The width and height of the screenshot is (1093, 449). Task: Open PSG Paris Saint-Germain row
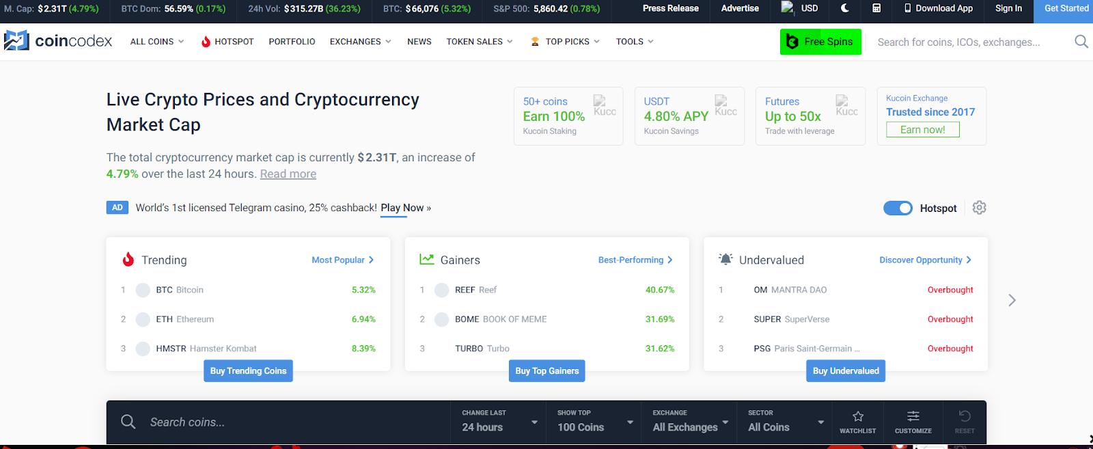[846, 349]
